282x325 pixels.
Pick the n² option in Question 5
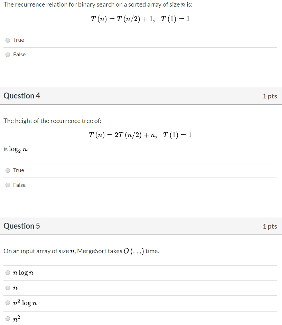coord(8,318)
